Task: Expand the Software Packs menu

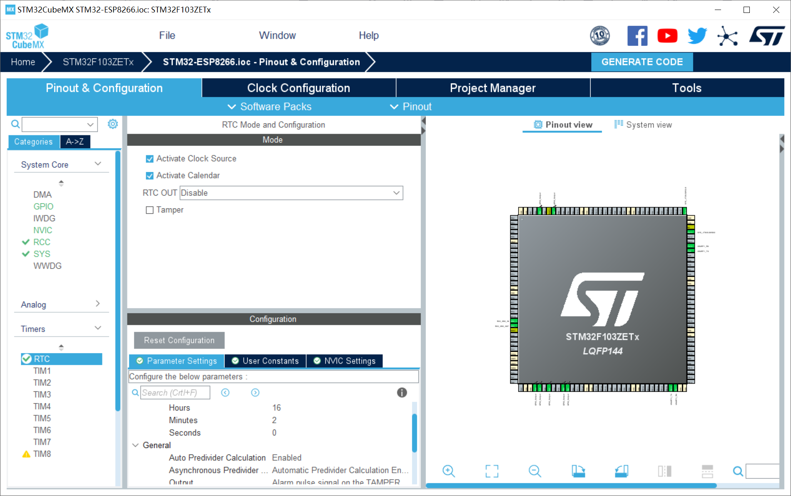Action: coord(269,107)
